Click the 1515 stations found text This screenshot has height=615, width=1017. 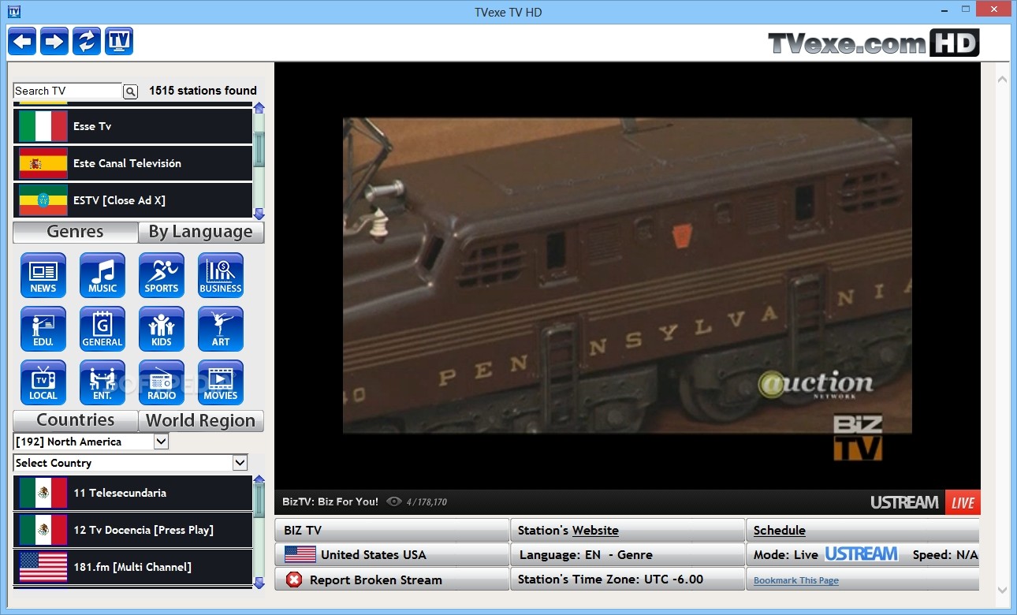click(203, 91)
